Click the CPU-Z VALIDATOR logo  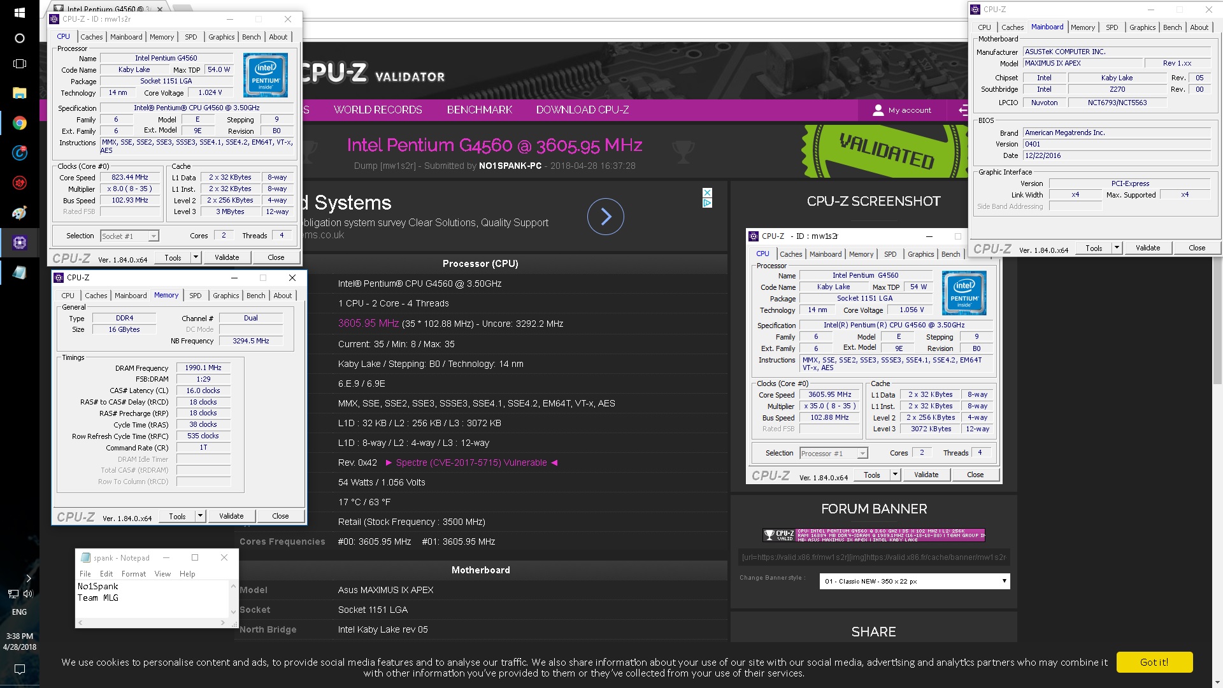pyautogui.click(x=373, y=74)
